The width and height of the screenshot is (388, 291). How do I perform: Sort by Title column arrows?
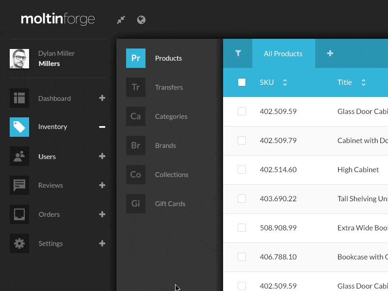click(363, 82)
